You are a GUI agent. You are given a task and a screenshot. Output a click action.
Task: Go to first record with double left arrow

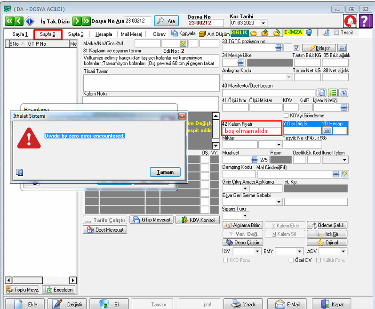[x=9, y=21]
